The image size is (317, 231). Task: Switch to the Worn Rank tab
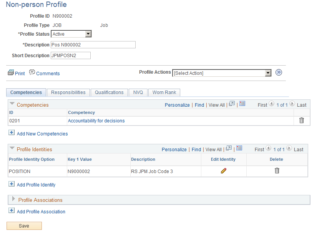tap(164, 92)
